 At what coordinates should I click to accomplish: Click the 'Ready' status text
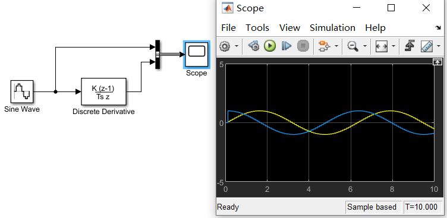click(x=228, y=207)
